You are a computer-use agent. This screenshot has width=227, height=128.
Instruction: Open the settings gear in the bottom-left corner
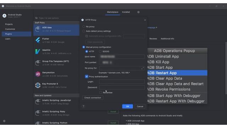click(x=4, y=121)
